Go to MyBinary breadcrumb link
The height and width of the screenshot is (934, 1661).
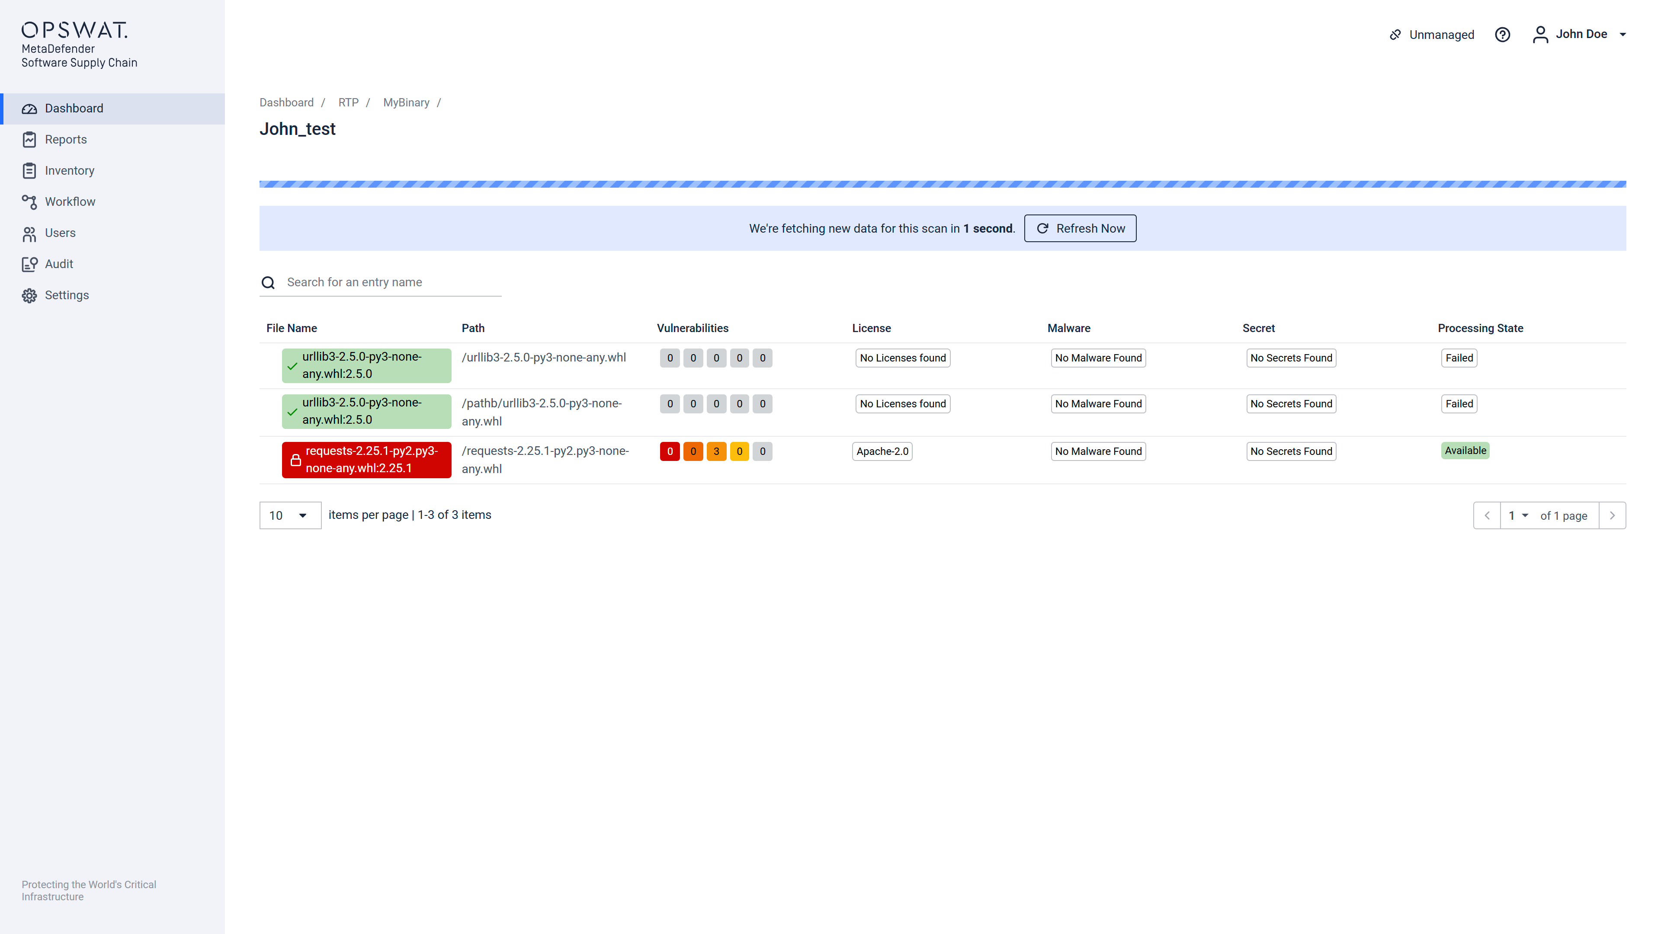pos(406,103)
